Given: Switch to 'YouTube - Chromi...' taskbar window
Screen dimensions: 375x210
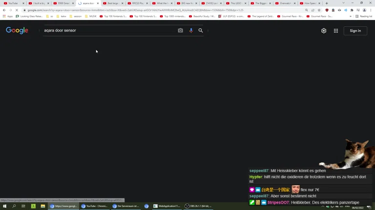Looking at the screenshot, I should [94, 206].
